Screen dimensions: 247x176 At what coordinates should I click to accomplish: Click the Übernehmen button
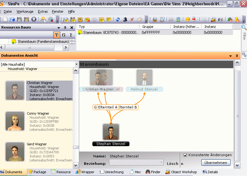216,163
